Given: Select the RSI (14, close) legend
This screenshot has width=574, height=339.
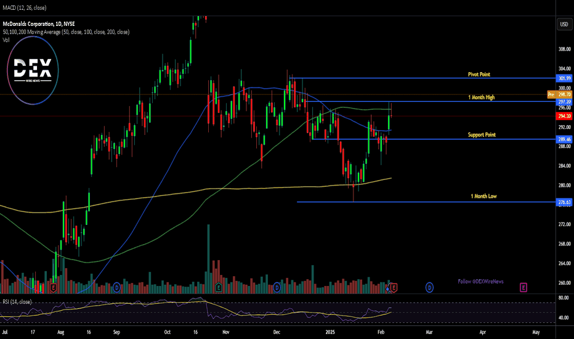Looking at the screenshot, I should (x=17, y=301).
